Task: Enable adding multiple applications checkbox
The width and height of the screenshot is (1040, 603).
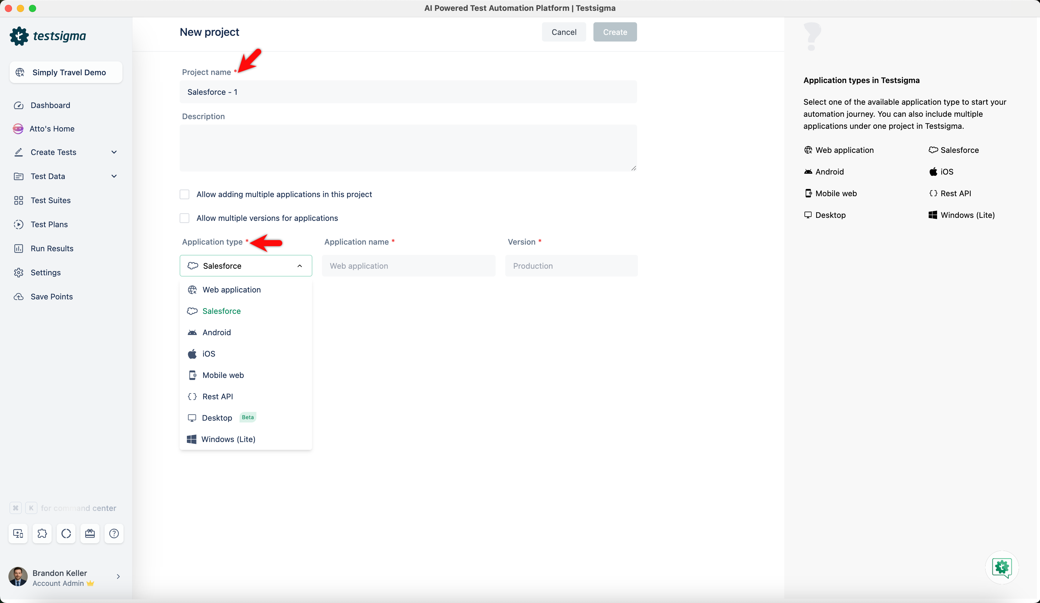Action: (184, 194)
